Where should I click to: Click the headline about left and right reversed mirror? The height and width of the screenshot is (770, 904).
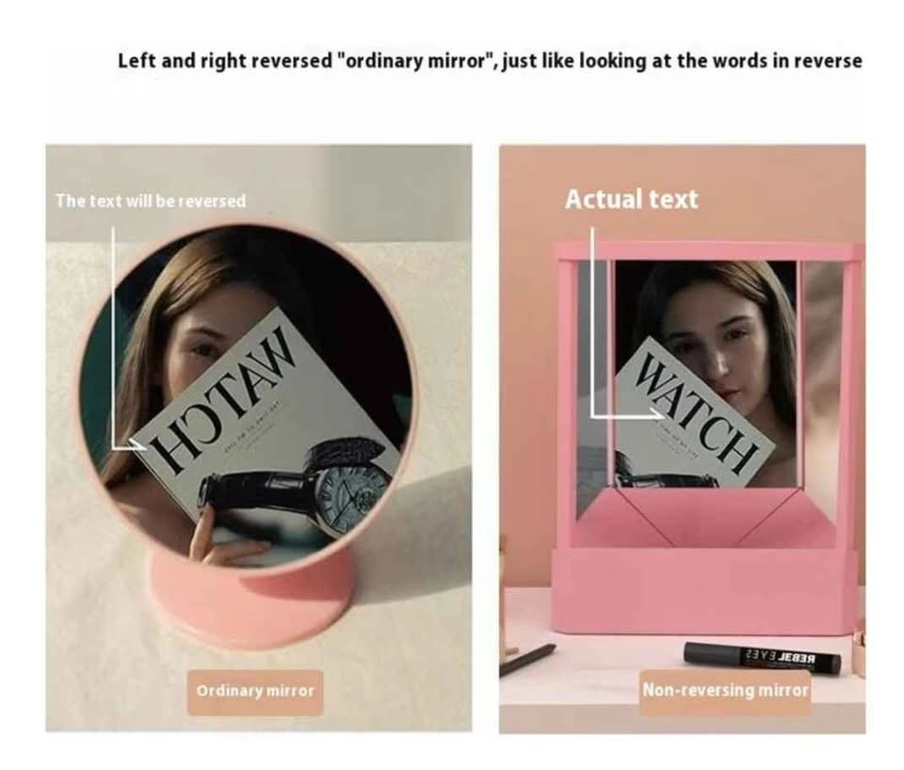tap(490, 60)
